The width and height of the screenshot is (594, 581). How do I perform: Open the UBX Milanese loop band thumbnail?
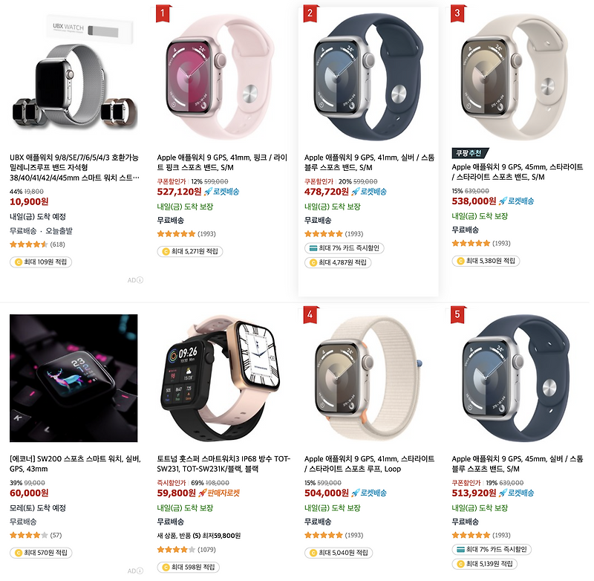point(74,75)
